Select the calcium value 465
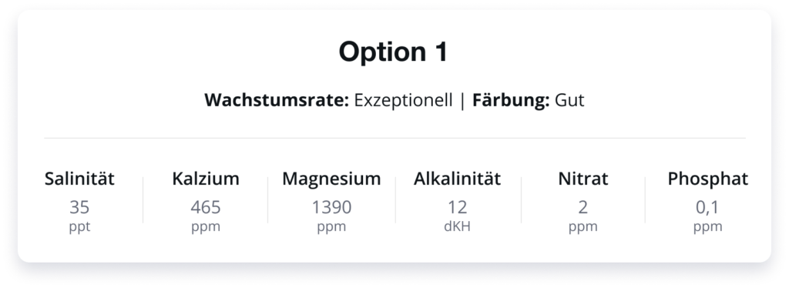 [206, 207]
